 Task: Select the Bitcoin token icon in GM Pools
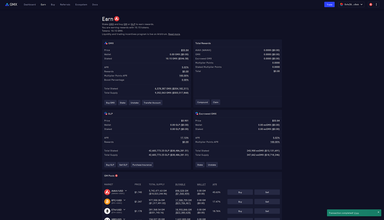coord(107,201)
